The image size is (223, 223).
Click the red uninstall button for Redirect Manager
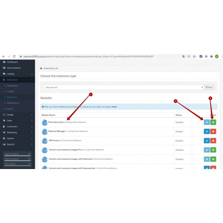click(213, 132)
